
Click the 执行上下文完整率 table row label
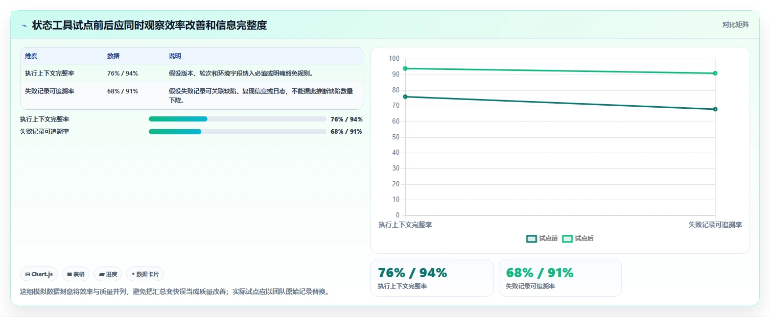pos(50,74)
